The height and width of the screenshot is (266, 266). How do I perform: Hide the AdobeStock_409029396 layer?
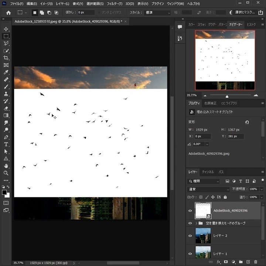pos(190,211)
